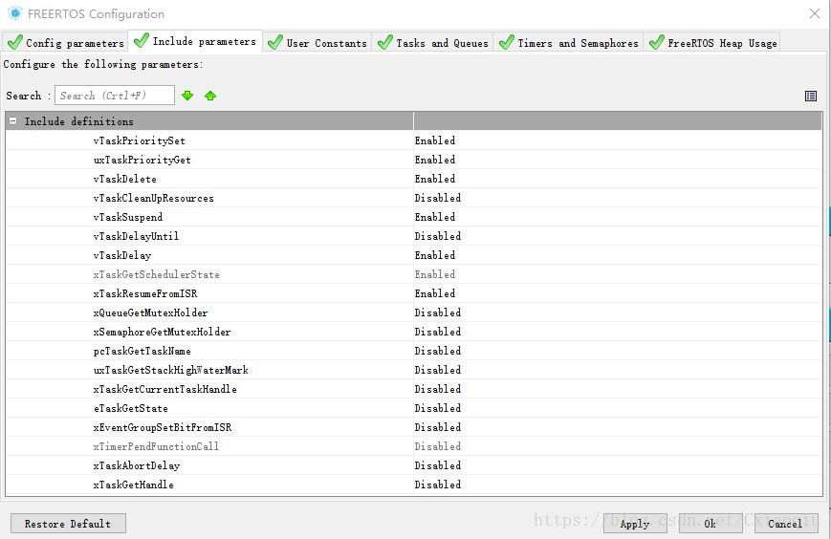Open xEventGroupSetBitFromISR value
The width and height of the screenshot is (831, 539).
coord(618,427)
